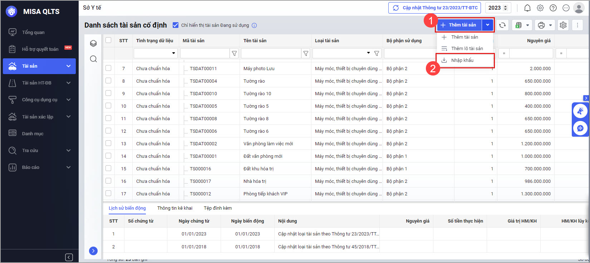Viewport: 590px width, 263px height.
Task: Click the search magnifier in side panel
Action: tap(93, 59)
